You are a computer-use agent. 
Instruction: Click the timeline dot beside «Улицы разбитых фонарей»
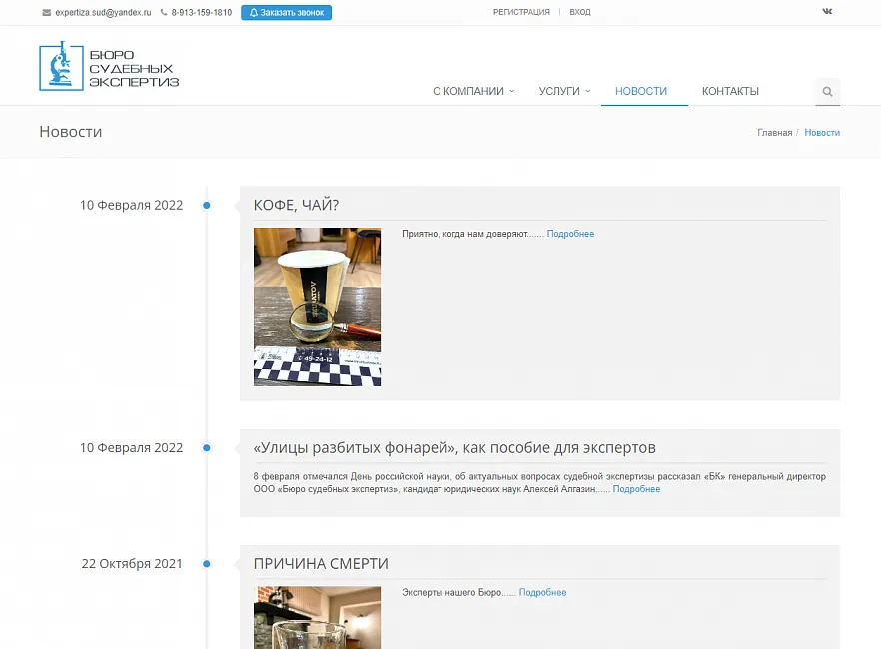[206, 448]
